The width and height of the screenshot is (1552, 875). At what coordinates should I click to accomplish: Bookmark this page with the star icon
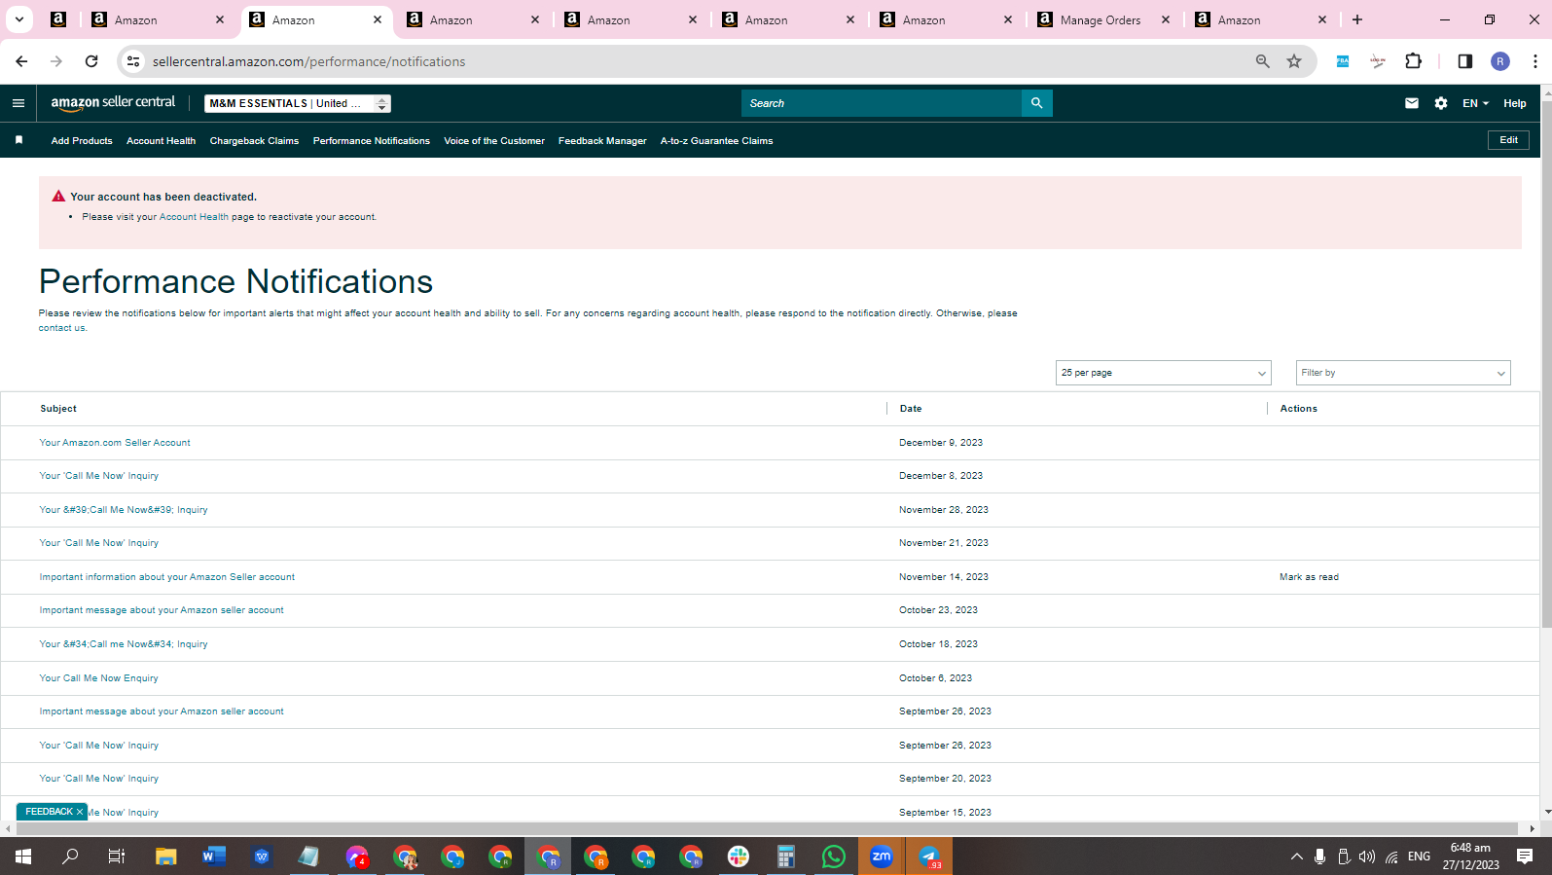point(1294,61)
